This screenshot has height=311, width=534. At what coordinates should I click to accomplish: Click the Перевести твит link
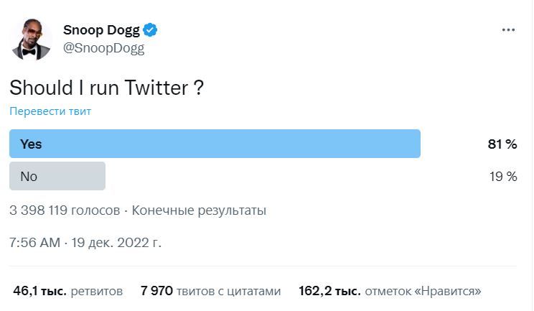tap(50, 111)
